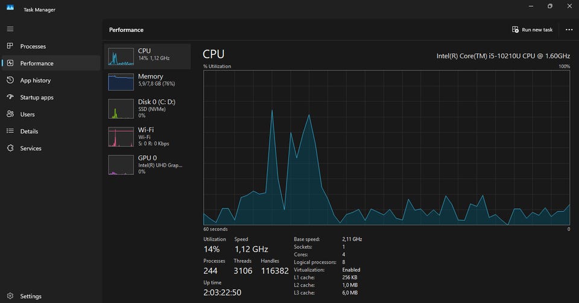The image size is (579, 303).
Task: Click the large CPU heading
Action: click(214, 54)
